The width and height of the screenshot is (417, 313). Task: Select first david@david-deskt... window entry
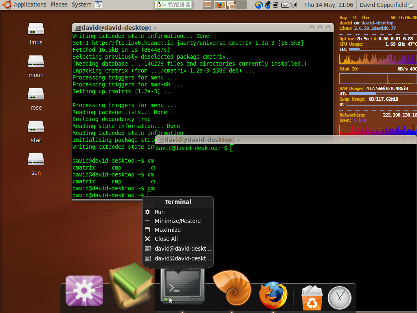coord(178,249)
